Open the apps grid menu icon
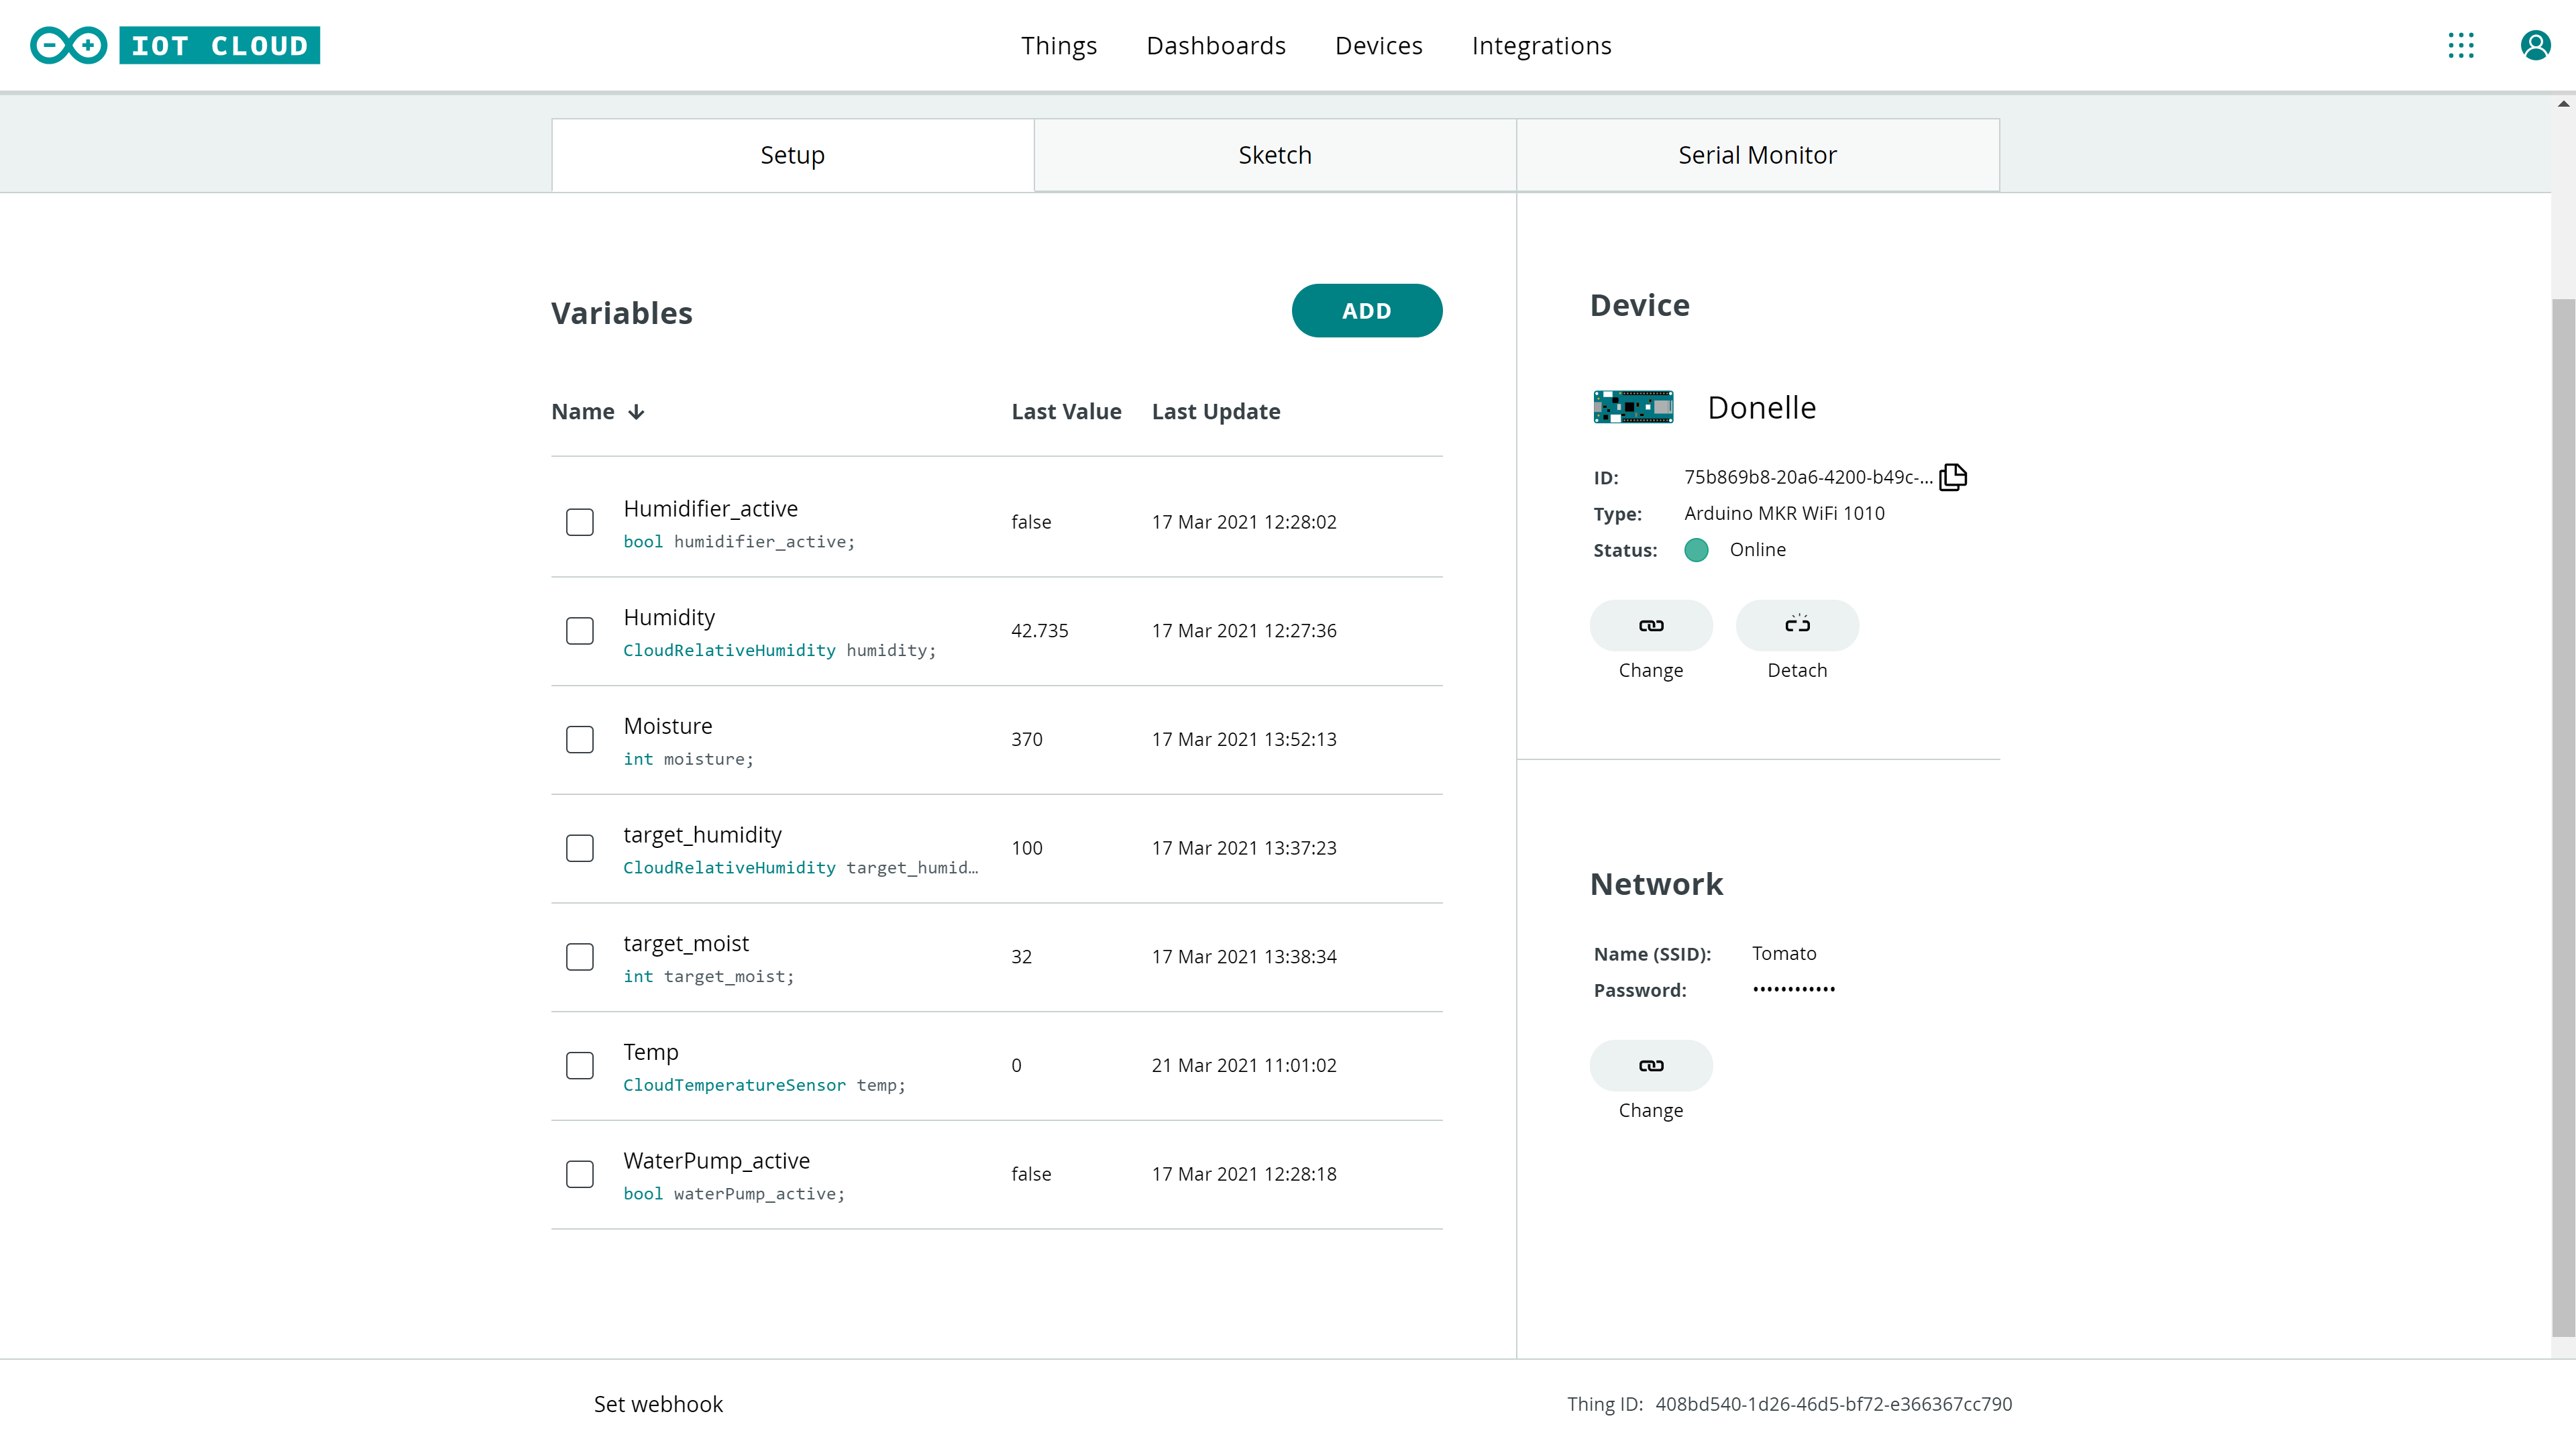 [x=2461, y=45]
